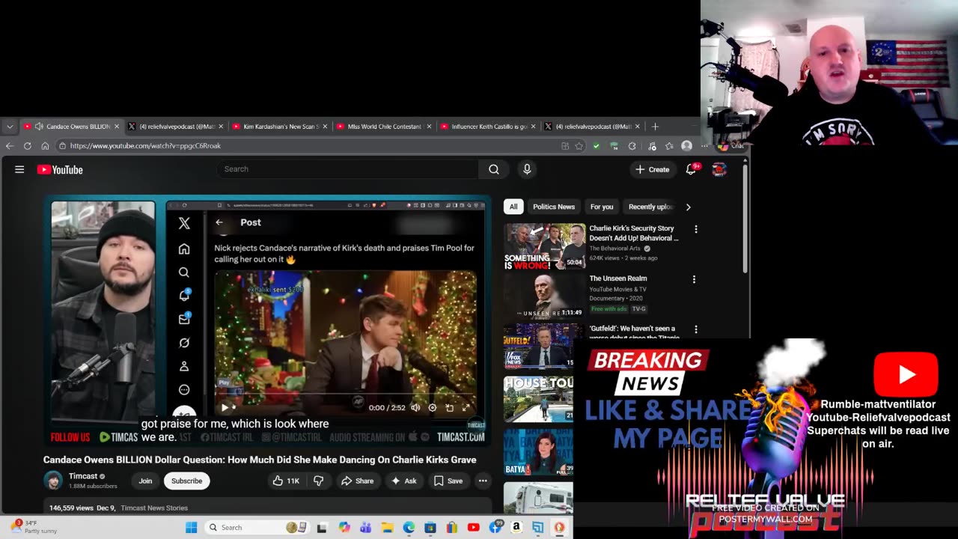Go to the YouTube home logo
Screen dimensions: 958x539
(x=60, y=170)
